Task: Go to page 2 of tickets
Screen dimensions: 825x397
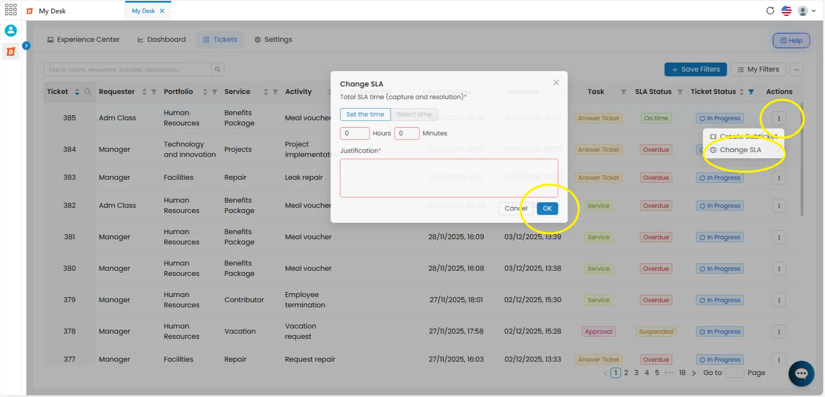Action: 626,373
